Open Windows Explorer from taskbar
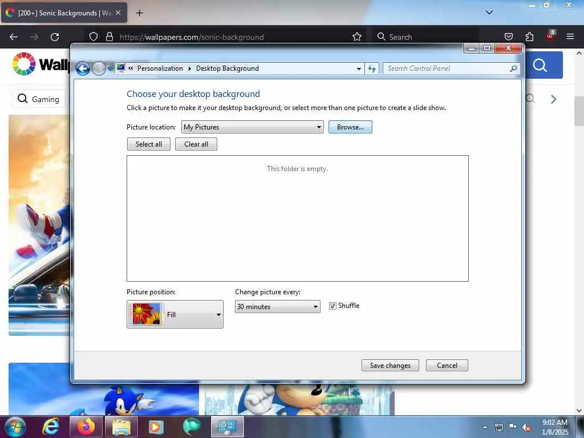 pyautogui.click(x=122, y=427)
